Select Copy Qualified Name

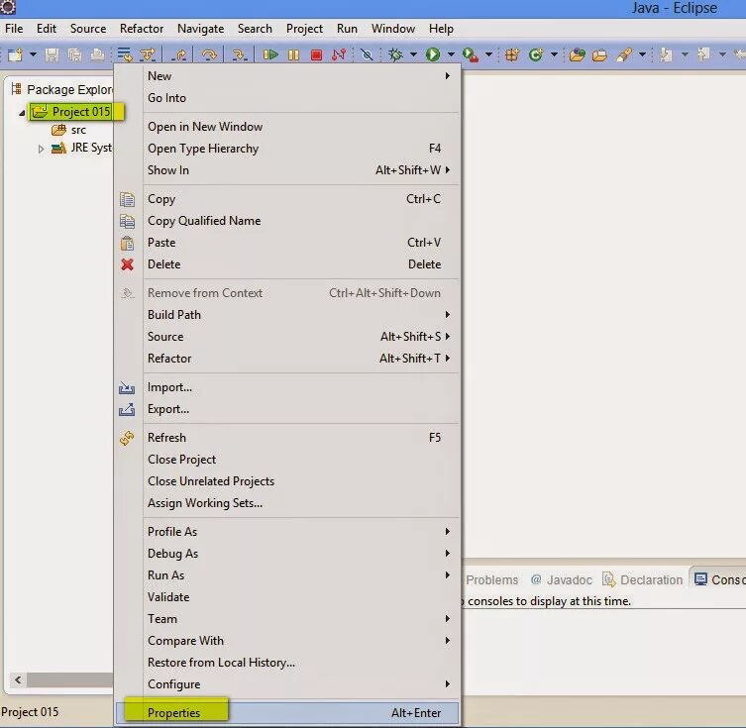287,221
